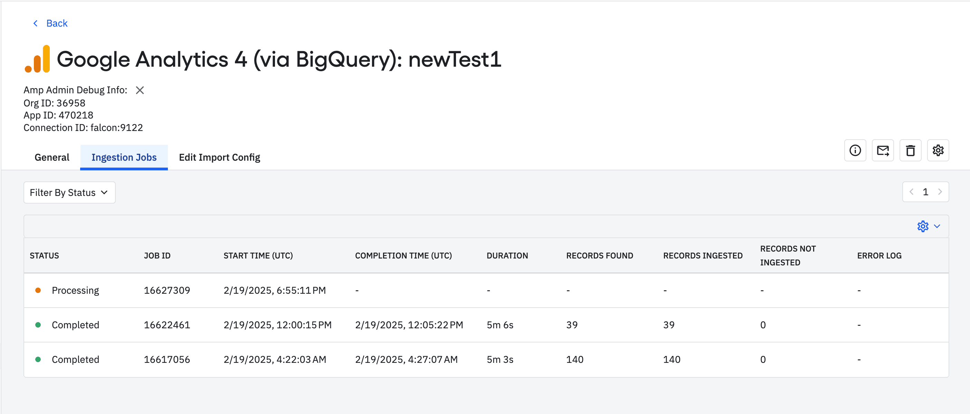Click the Google Analytics logo icon
This screenshot has width=970, height=414.
[x=37, y=59]
